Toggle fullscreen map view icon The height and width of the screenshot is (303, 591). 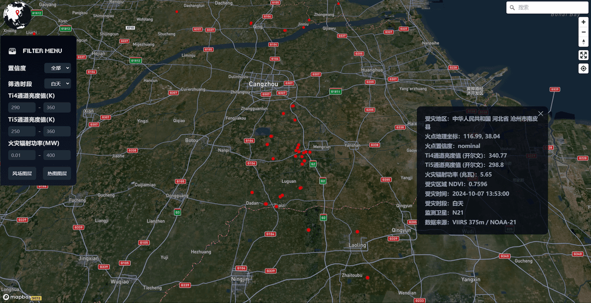click(583, 55)
